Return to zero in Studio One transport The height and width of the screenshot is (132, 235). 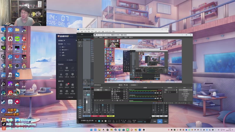click(96, 121)
